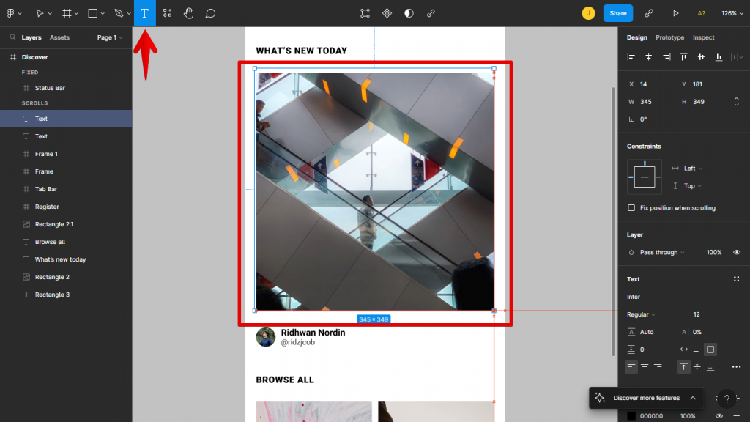Select the Frame tool
The image size is (750, 422).
point(67,12)
